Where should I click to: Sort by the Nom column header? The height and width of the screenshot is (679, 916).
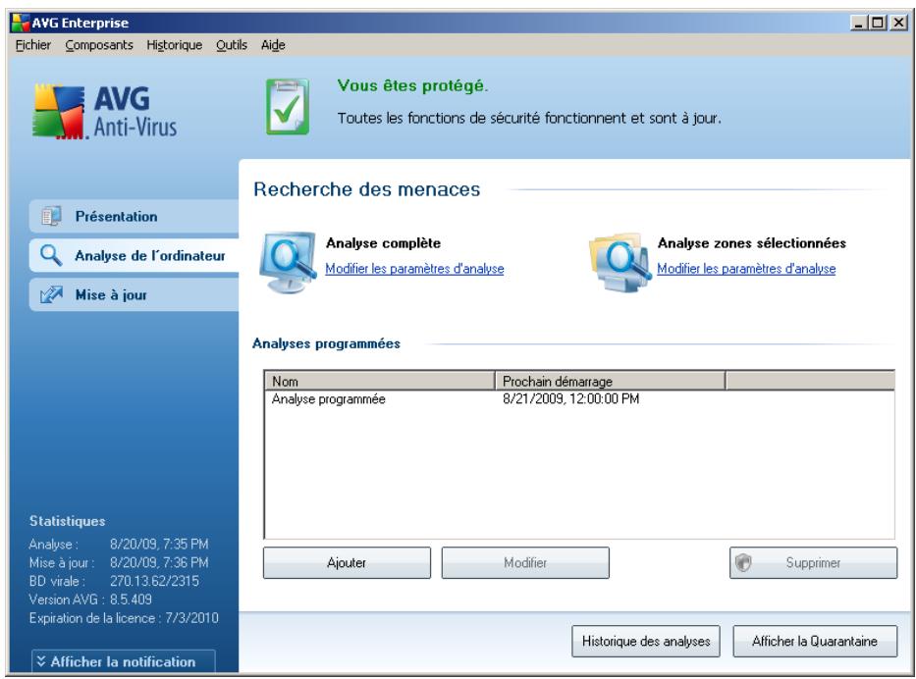tap(380, 382)
